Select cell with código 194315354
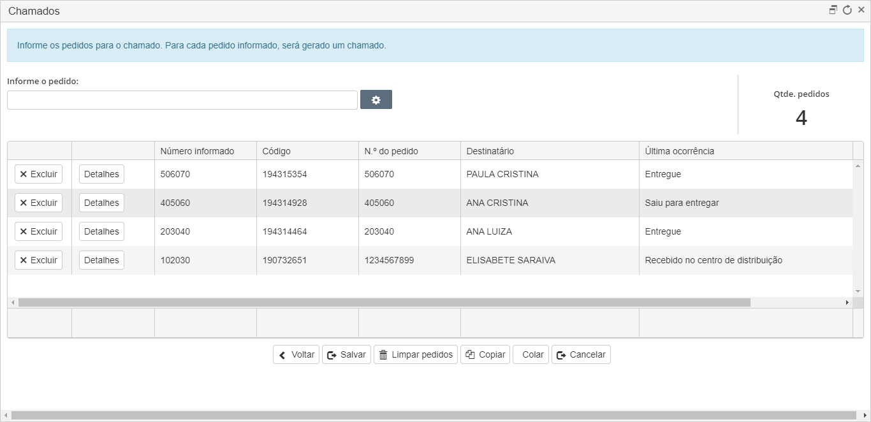Screen dimensions: 871x422 click(x=307, y=174)
